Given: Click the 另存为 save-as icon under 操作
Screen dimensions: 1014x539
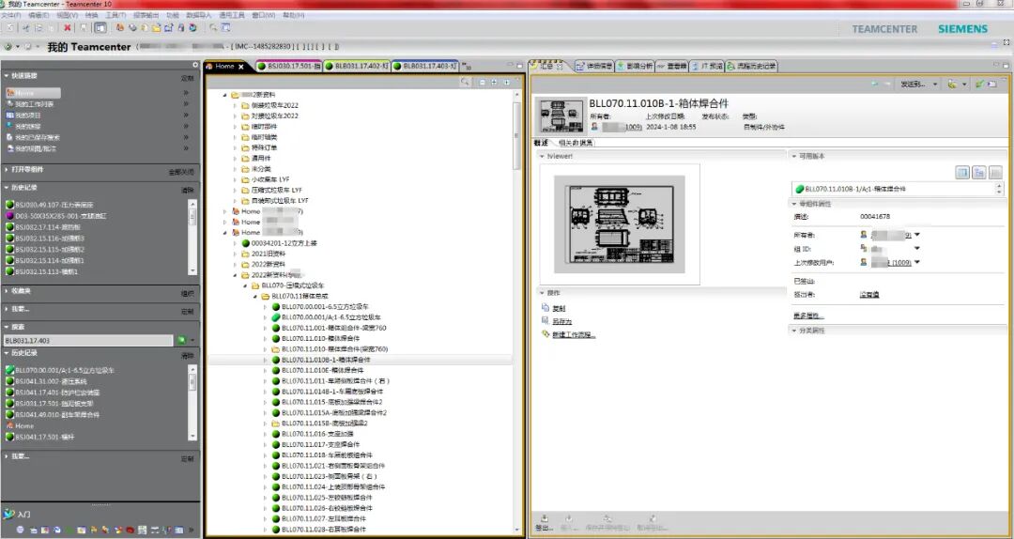Looking at the screenshot, I should coord(545,321).
